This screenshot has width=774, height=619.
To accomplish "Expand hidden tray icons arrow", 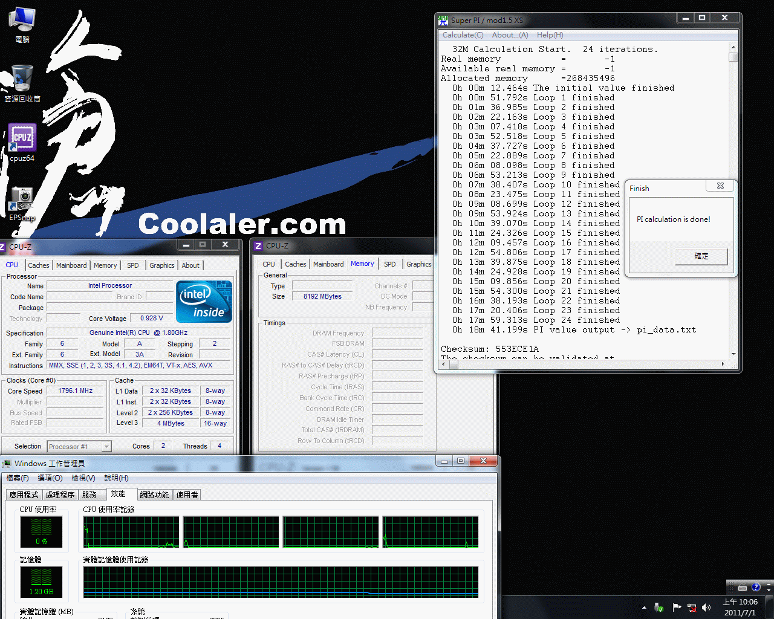I will click(x=644, y=608).
